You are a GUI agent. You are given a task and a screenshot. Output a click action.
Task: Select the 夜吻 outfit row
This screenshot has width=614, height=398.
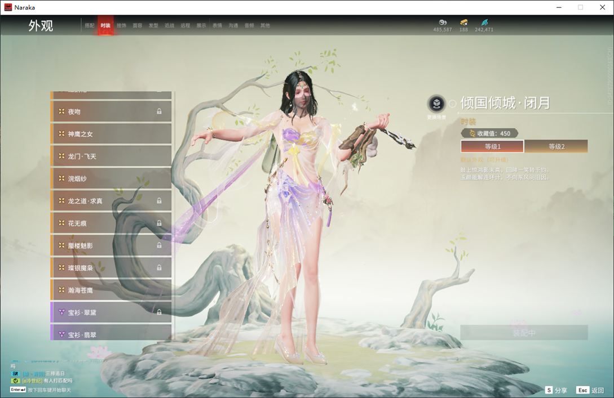point(111,111)
